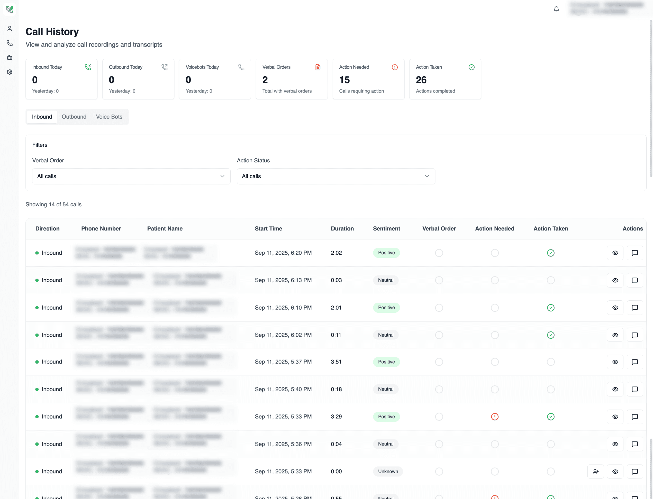Open the notifications bell
Viewport: 653px width, 499px height.
[556, 9]
